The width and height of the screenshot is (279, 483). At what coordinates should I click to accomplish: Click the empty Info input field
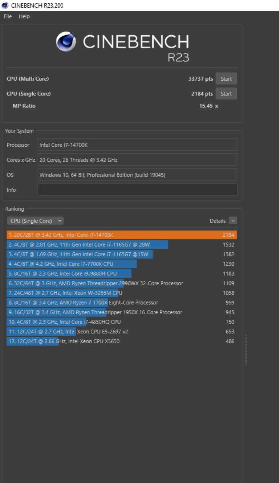coord(137,190)
